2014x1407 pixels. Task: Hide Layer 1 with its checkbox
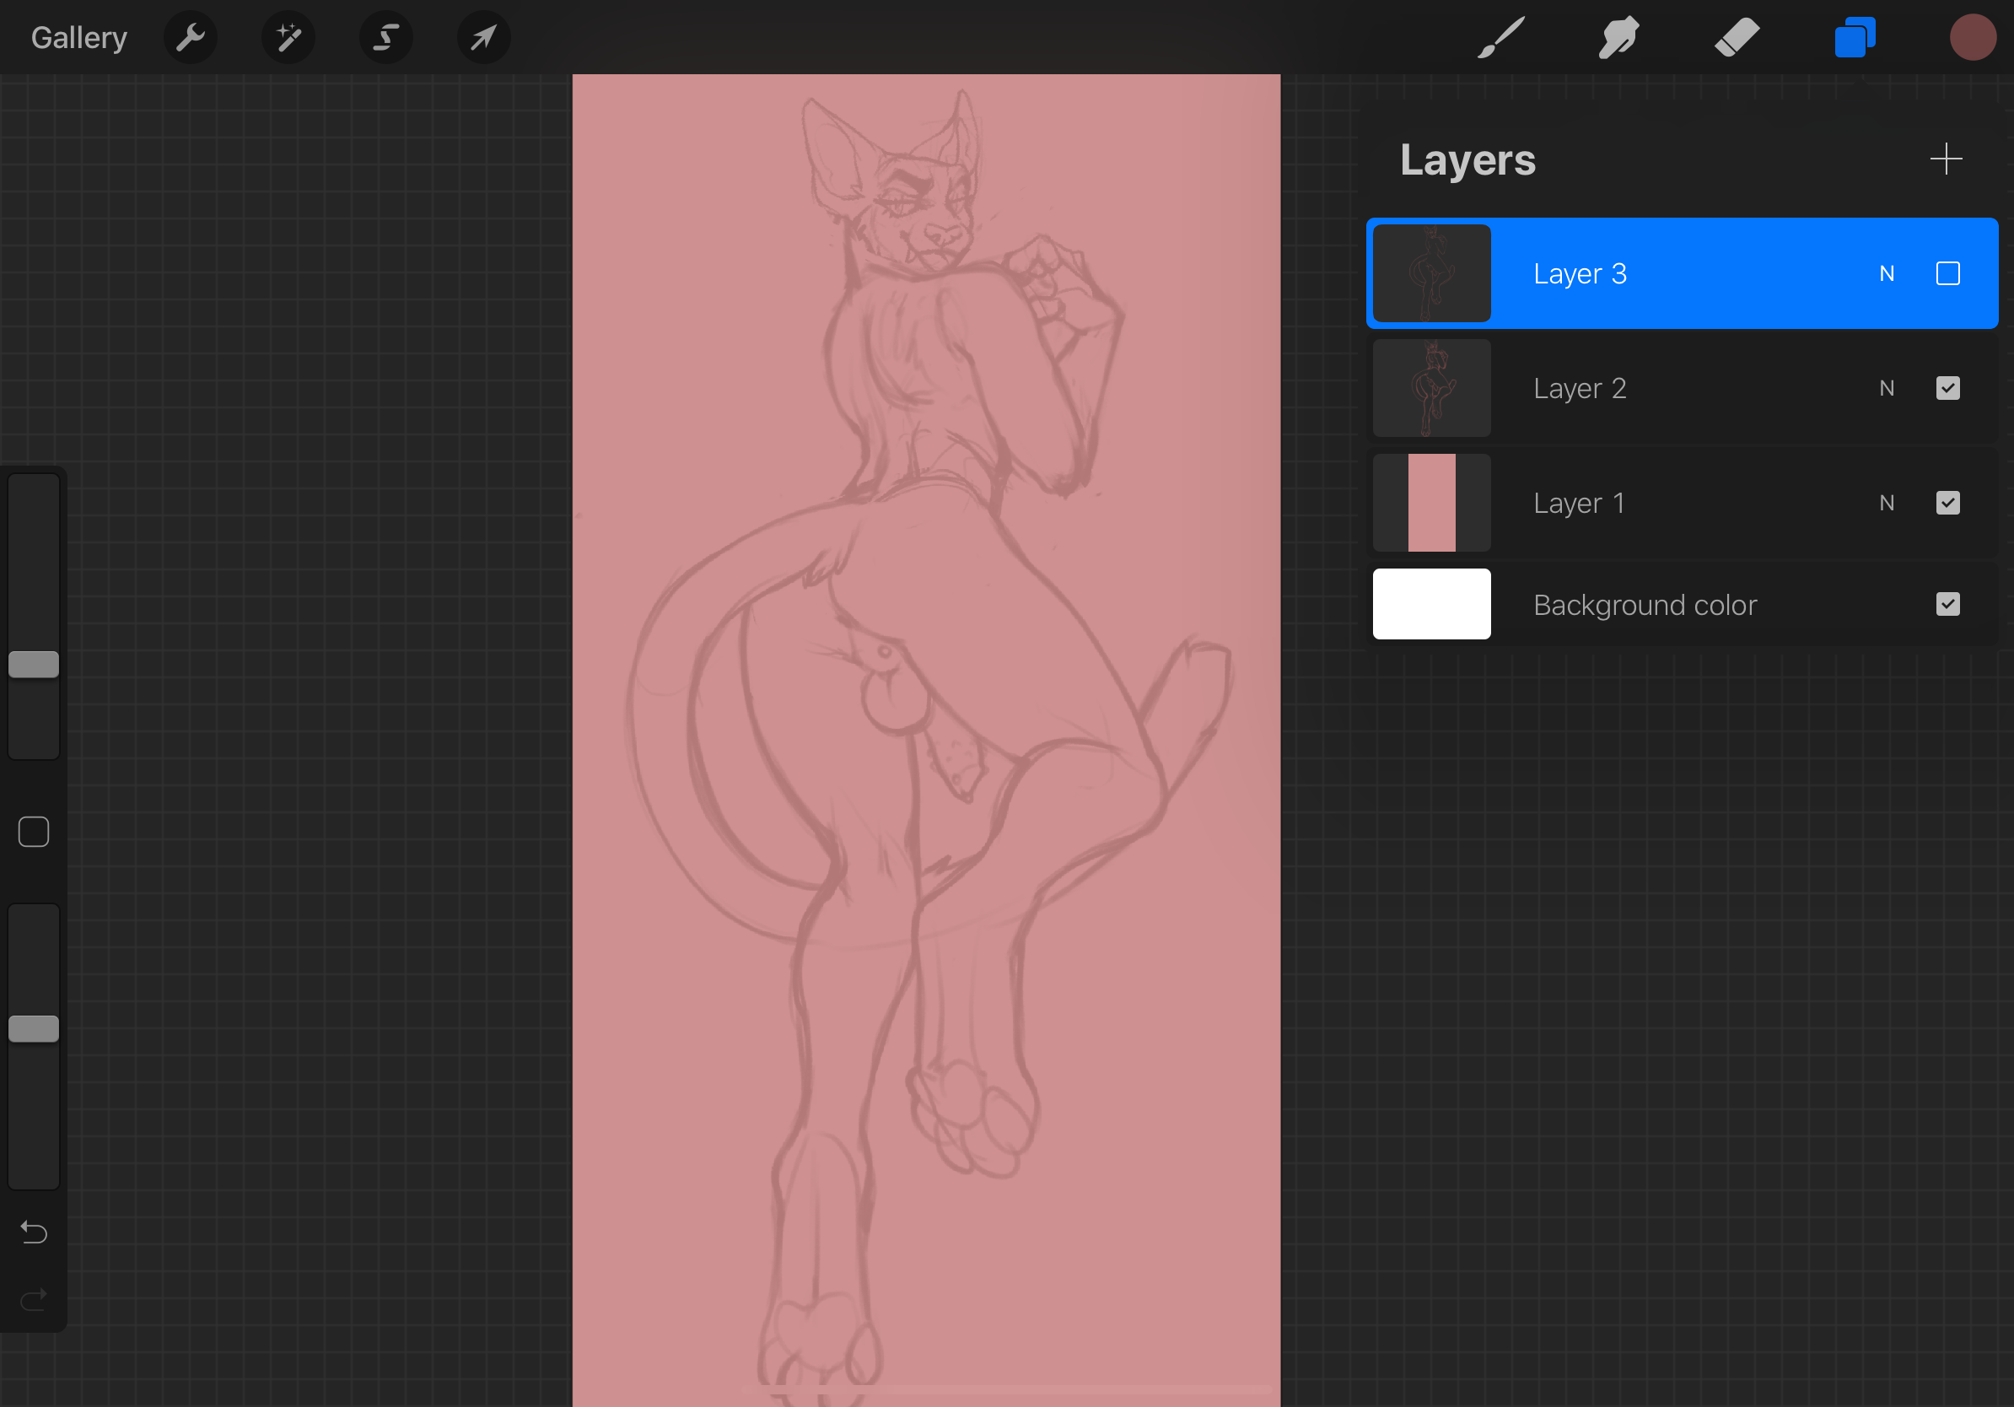[1947, 503]
